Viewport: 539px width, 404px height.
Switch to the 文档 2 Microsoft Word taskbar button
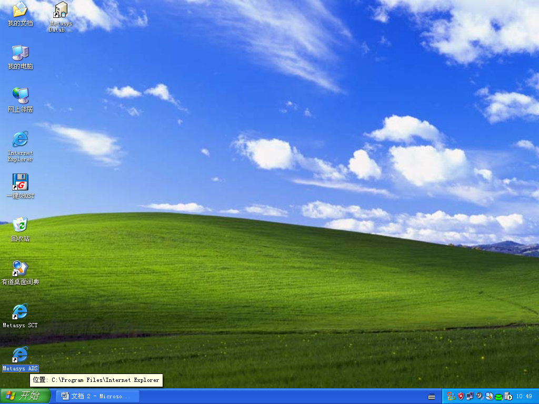pos(97,396)
